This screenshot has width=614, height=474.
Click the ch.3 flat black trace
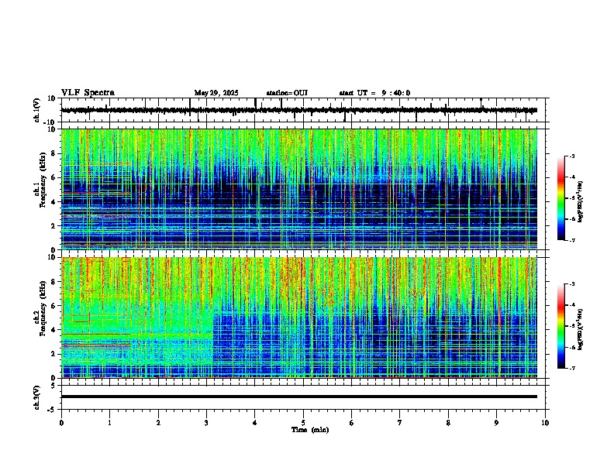point(299,397)
